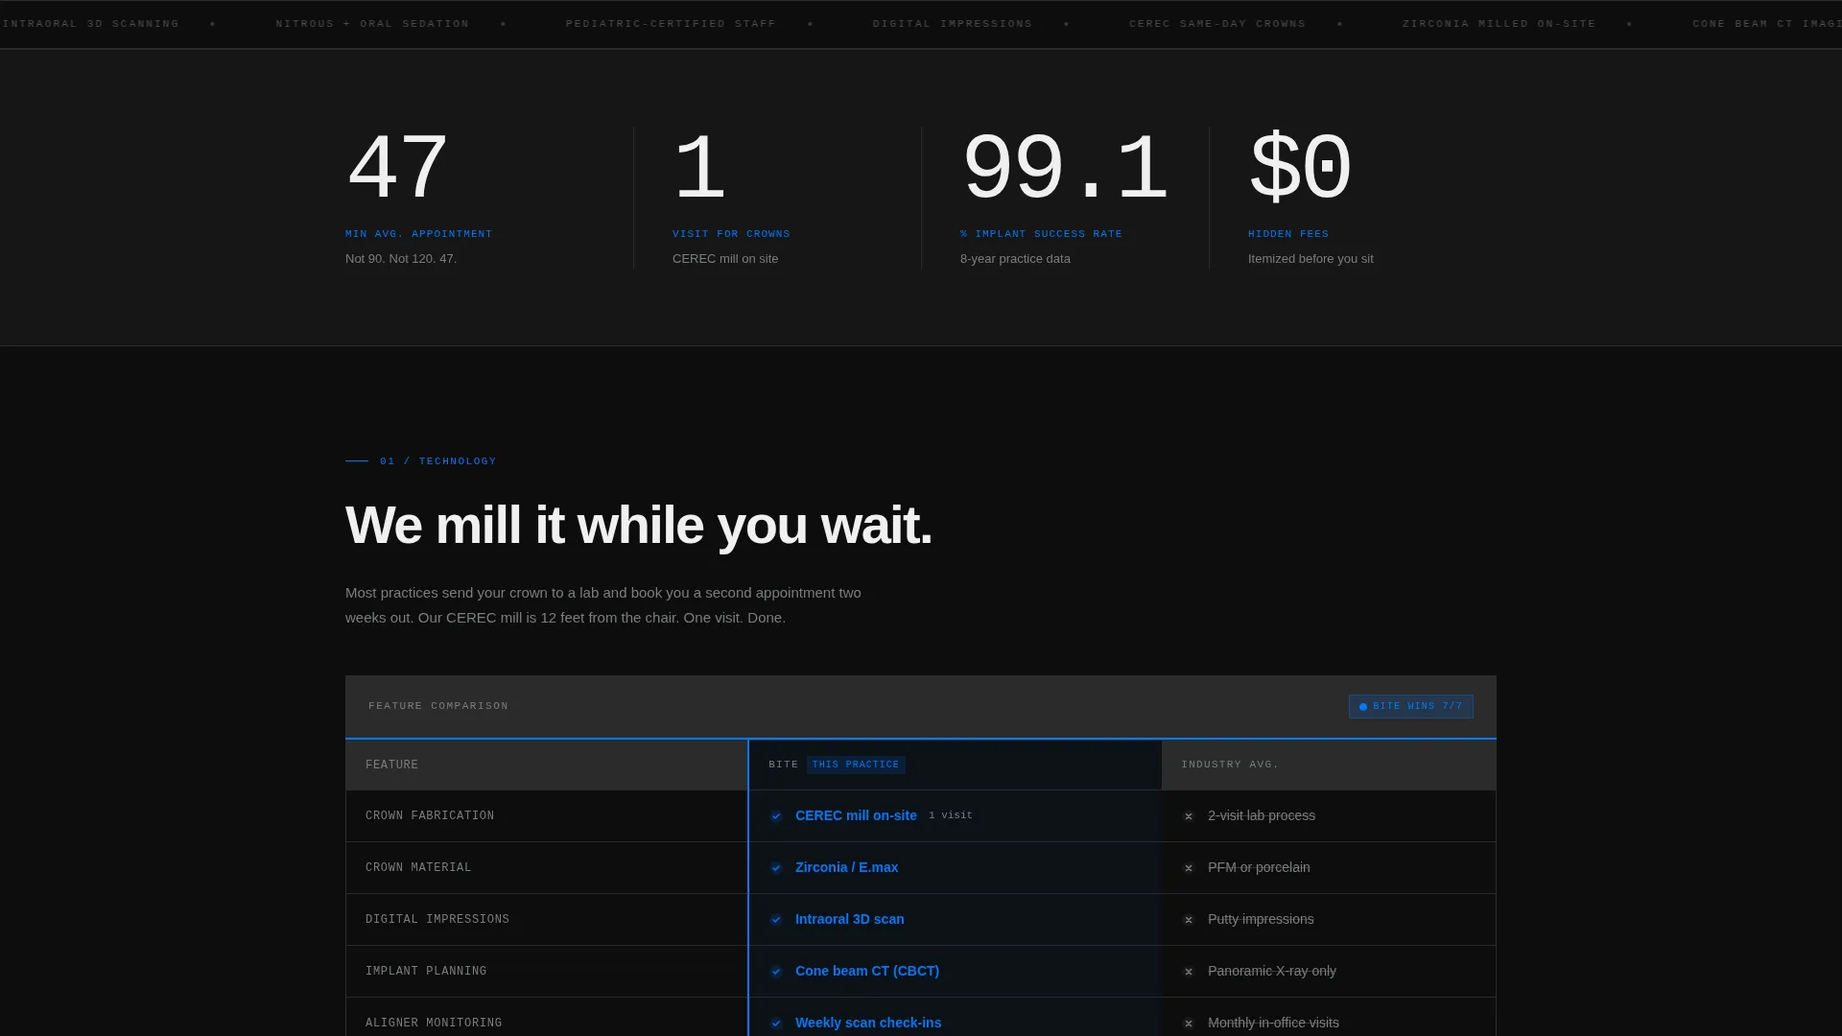Click X icon beside Monthly in-office visits
1842x1036 pixels.
[x=1189, y=1024]
